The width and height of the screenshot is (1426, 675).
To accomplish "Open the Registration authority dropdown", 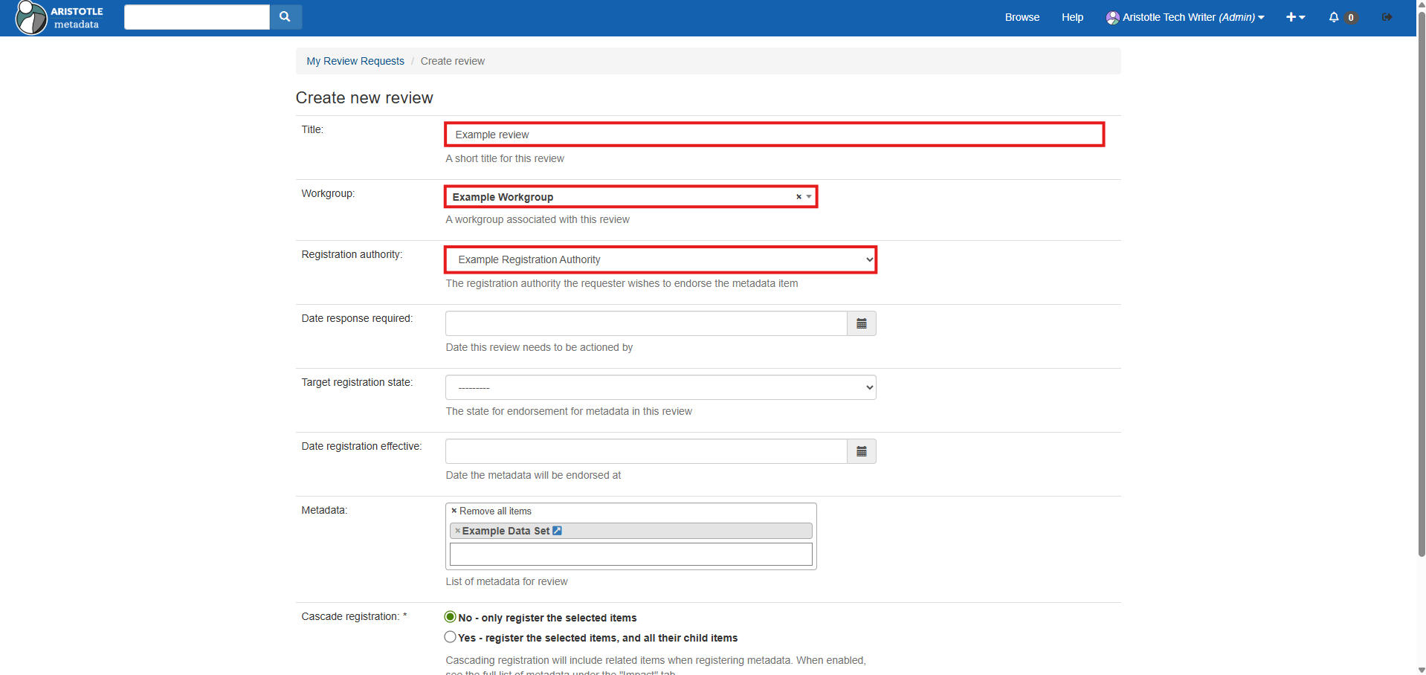I will point(660,259).
